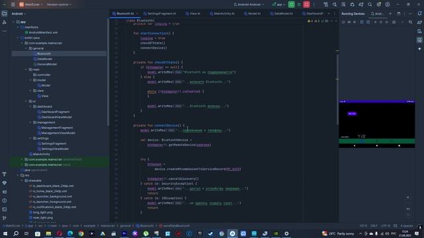Click the red Stop button
The height and width of the screenshot is (238, 424).
coord(306,5)
